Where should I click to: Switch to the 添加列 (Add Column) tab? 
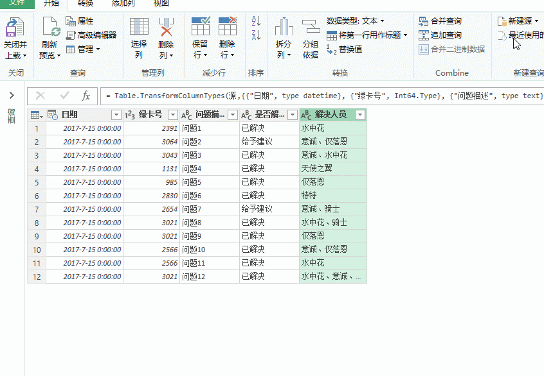tap(123, 3)
